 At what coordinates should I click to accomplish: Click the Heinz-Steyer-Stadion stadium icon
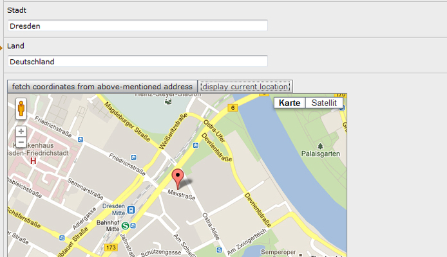click(168, 102)
